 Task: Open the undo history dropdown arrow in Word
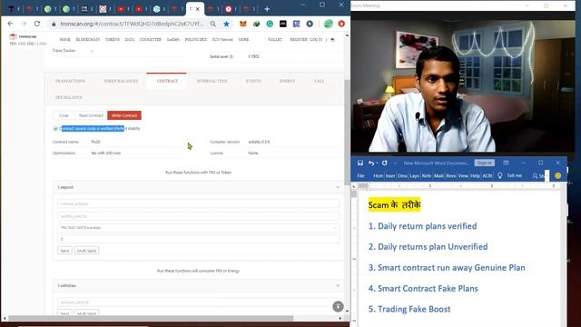pos(378,163)
